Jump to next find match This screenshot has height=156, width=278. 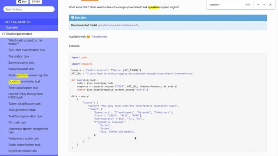click(264, 5)
